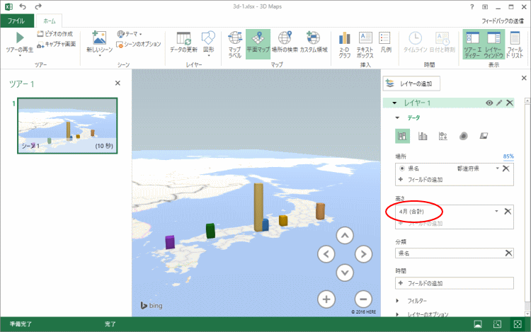Click キャプチャ画面 capture screen
Viewport: 531px width, 332px height.
pos(56,44)
